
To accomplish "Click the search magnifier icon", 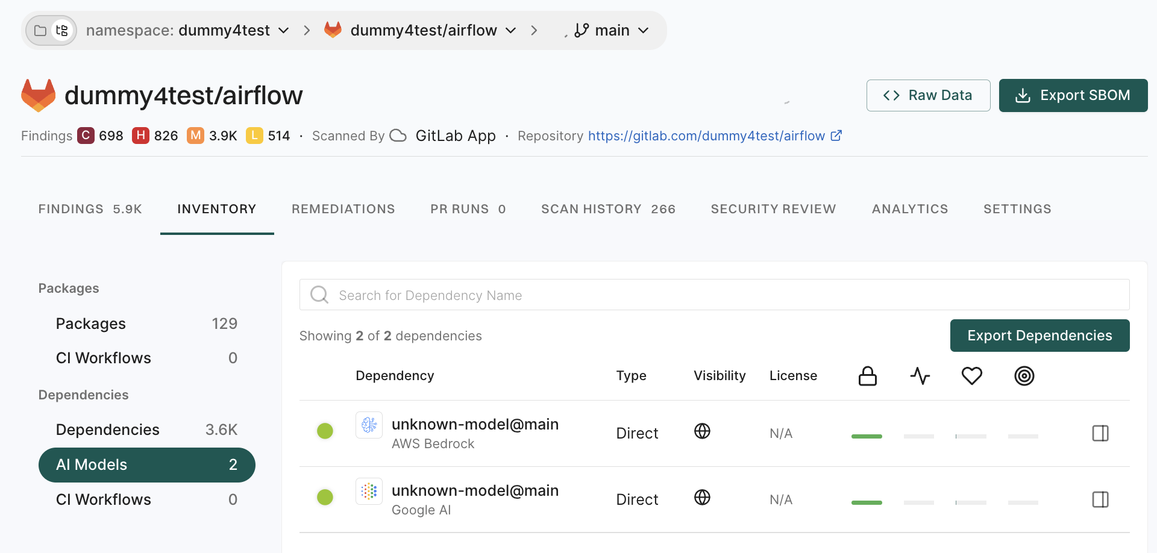I will pos(319,295).
